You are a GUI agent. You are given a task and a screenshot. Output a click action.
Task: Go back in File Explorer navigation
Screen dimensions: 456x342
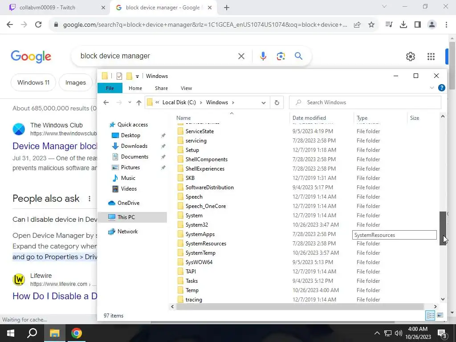(106, 102)
